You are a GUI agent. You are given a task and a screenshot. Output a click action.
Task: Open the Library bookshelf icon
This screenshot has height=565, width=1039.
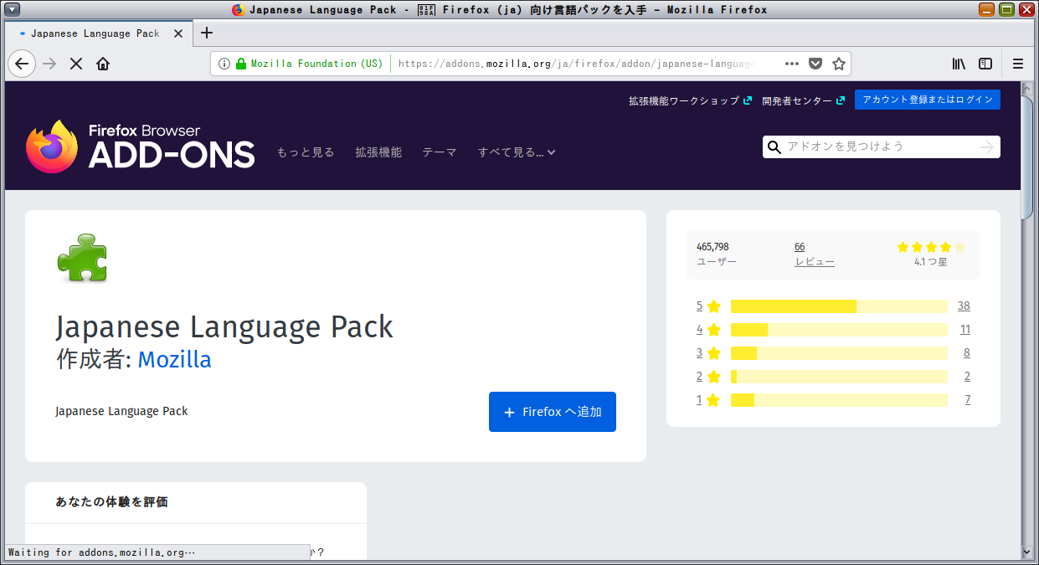point(959,64)
